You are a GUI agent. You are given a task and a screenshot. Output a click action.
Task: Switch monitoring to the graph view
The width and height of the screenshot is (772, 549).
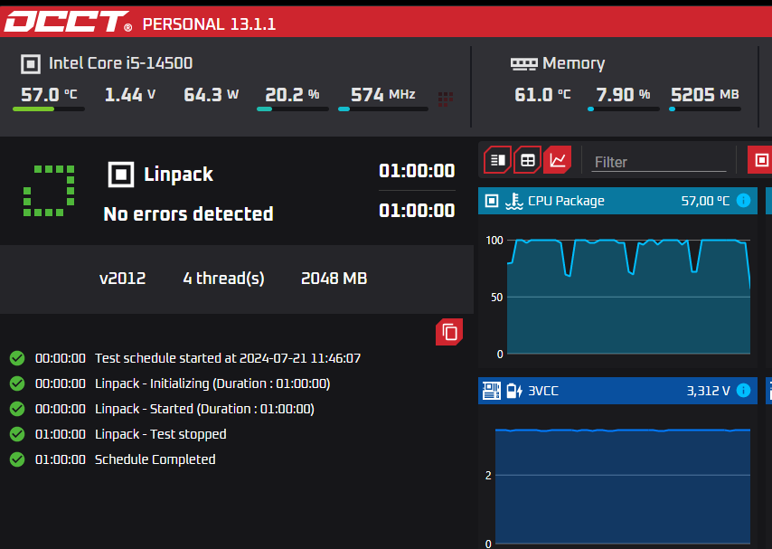click(x=558, y=160)
